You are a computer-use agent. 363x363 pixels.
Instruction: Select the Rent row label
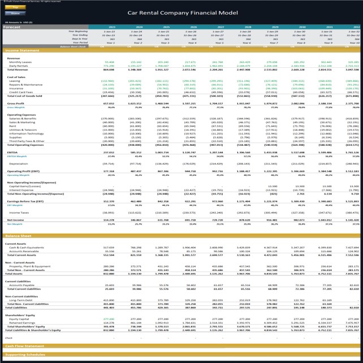tap(12, 126)
